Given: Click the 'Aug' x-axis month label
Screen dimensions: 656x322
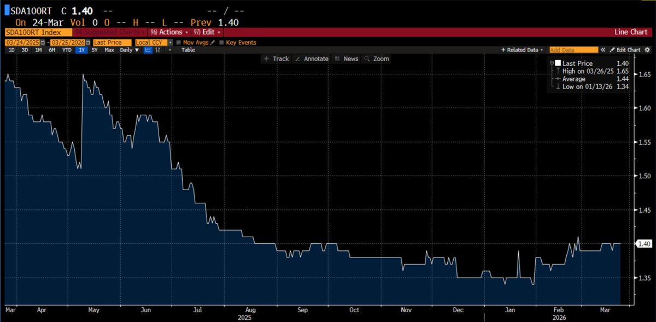Looking at the screenshot, I should click(x=250, y=310).
